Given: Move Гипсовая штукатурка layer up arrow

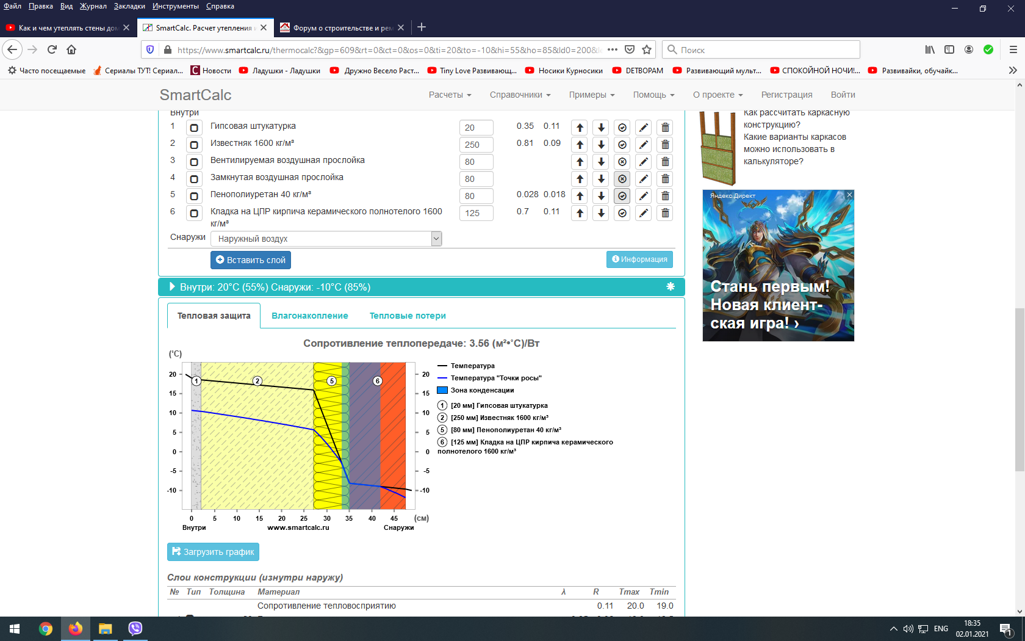Looking at the screenshot, I should point(580,128).
